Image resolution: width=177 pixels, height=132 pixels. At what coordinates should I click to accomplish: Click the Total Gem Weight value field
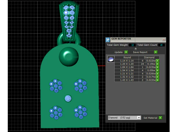click(132, 45)
